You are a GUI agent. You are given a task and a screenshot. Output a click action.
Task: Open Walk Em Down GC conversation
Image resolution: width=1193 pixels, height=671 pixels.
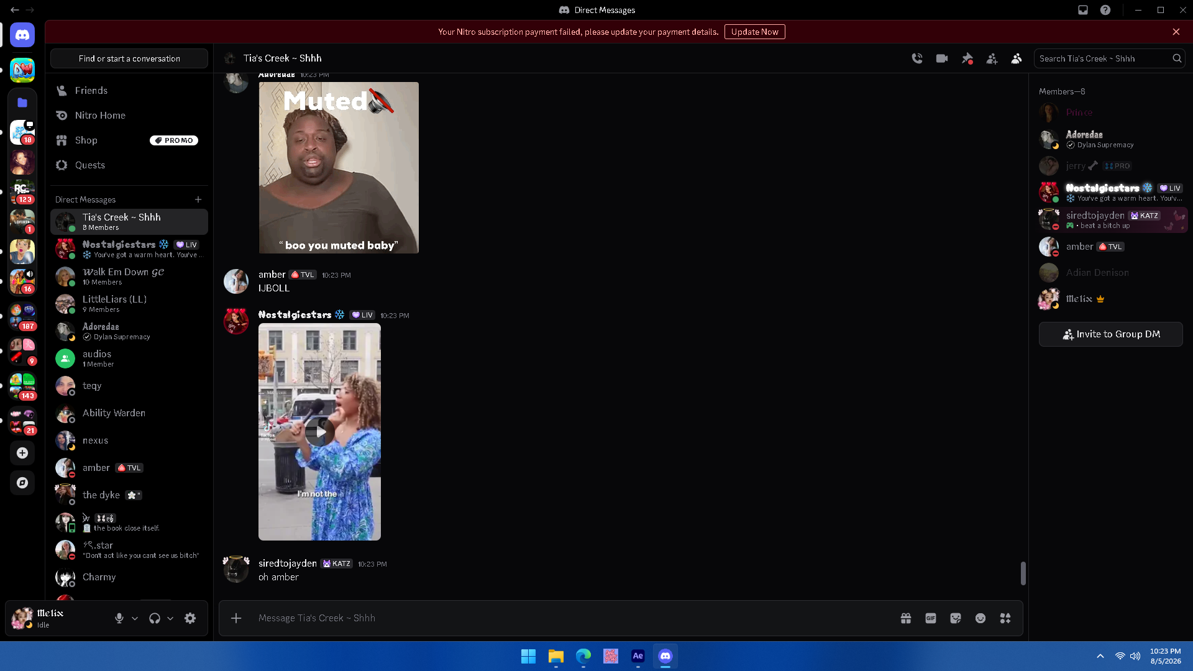pyautogui.click(x=129, y=276)
